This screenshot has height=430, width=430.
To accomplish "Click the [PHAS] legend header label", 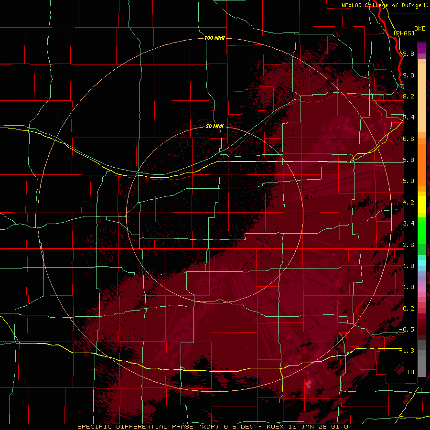I will point(404,33).
